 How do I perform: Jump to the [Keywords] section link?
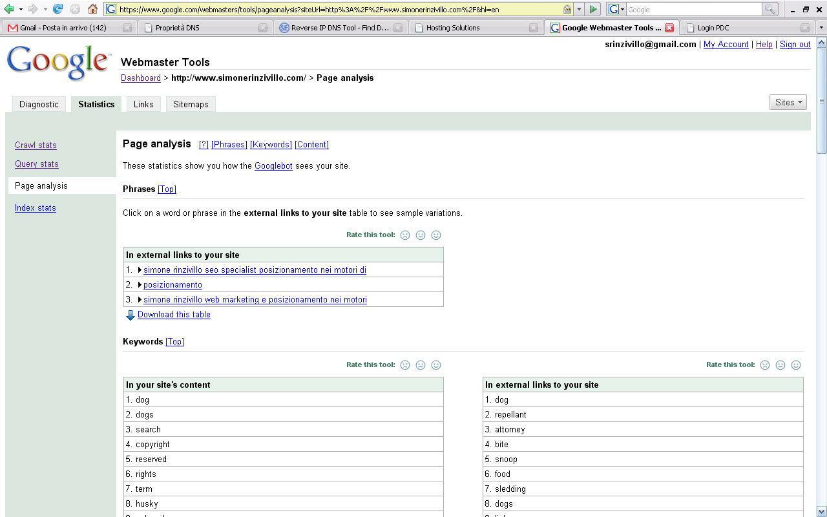click(271, 145)
